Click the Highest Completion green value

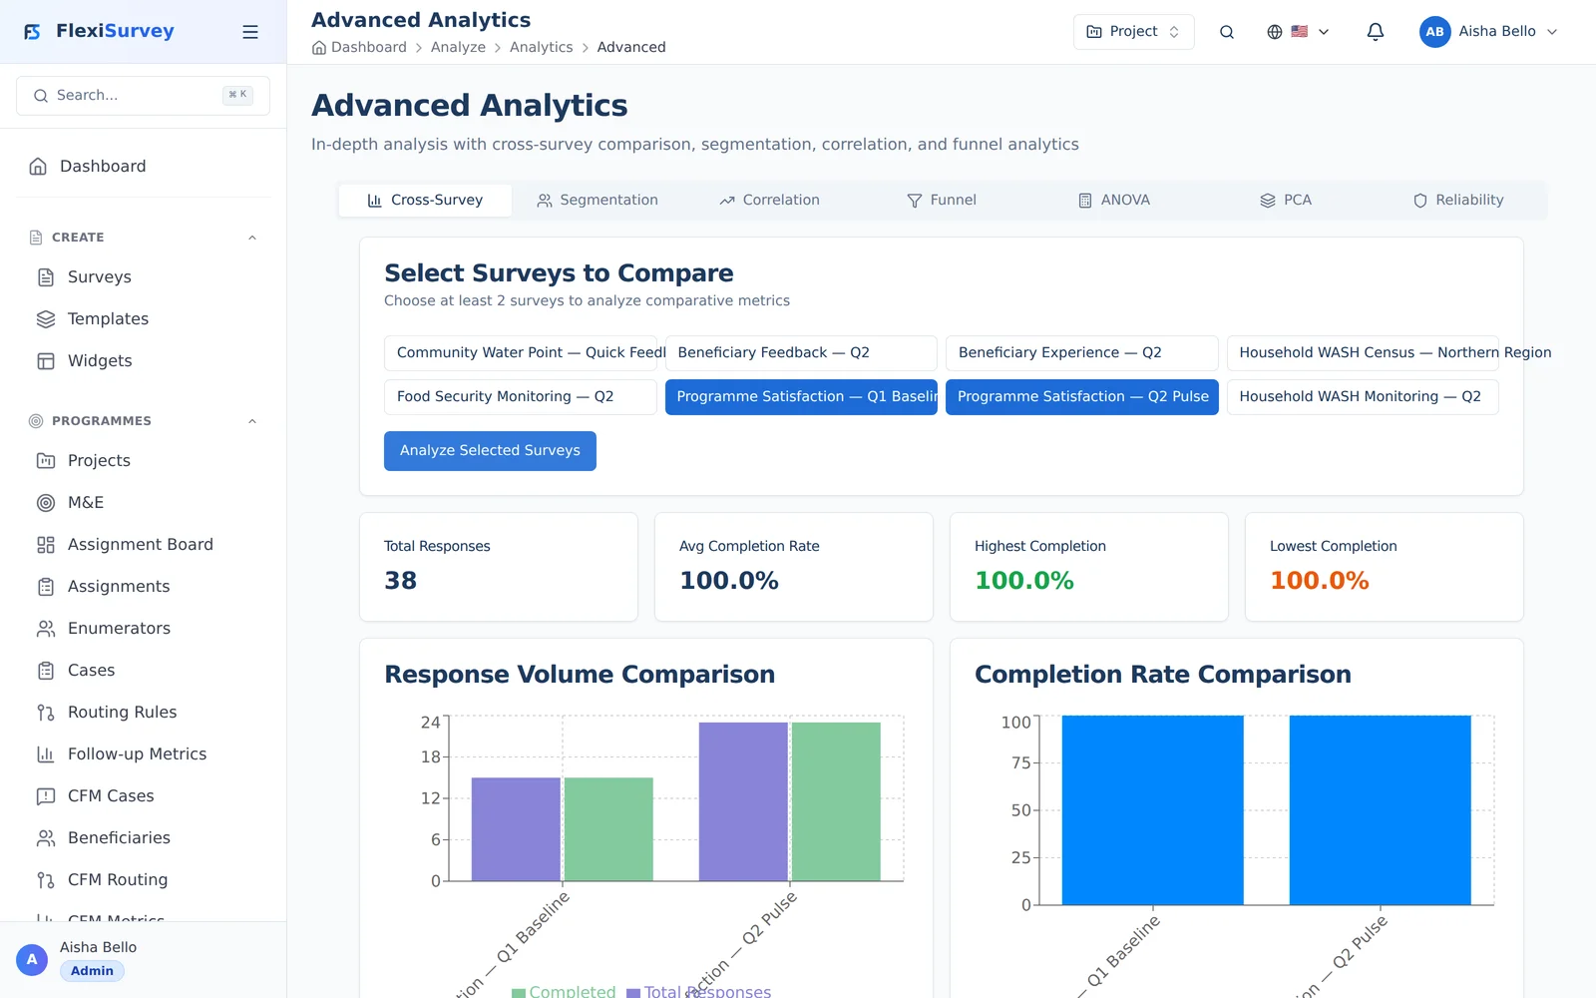[x=1024, y=581]
